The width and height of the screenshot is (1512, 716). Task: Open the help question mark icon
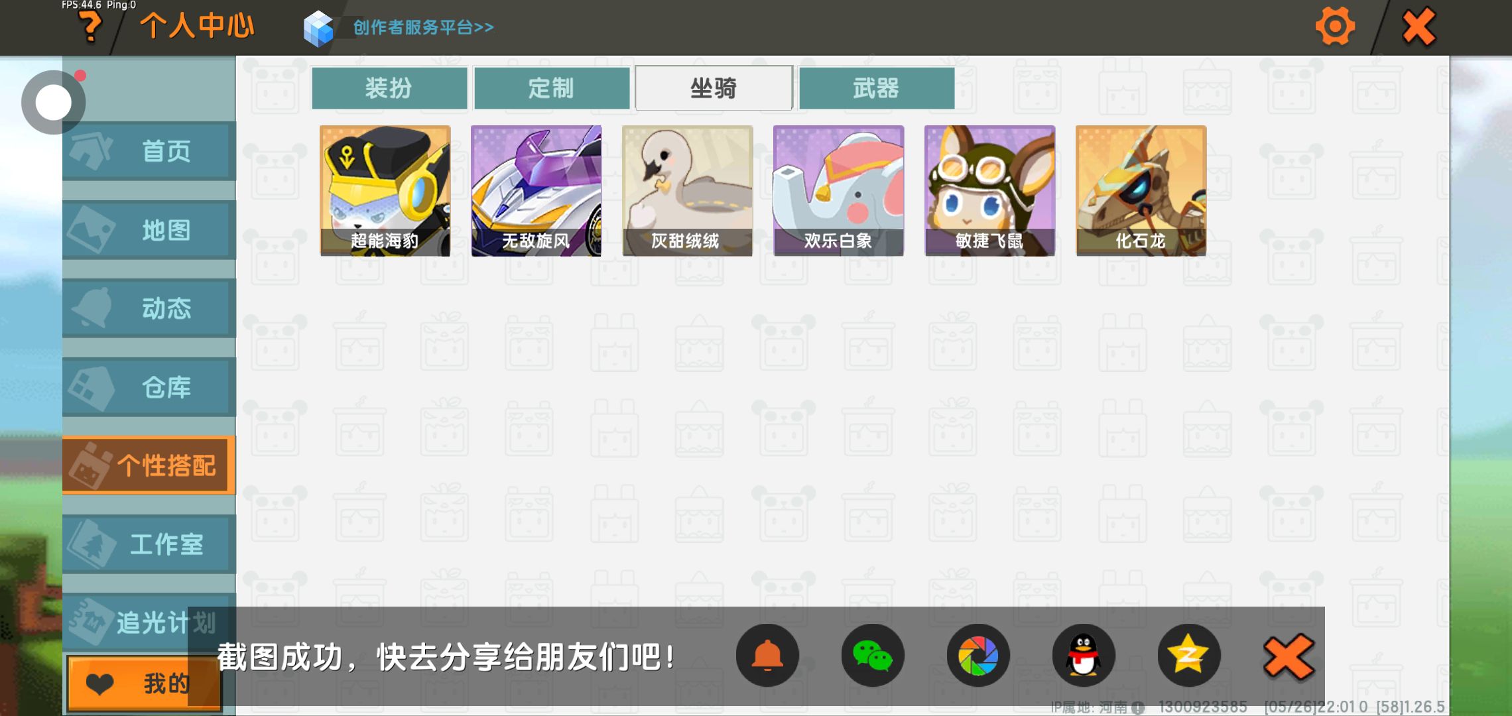click(90, 27)
